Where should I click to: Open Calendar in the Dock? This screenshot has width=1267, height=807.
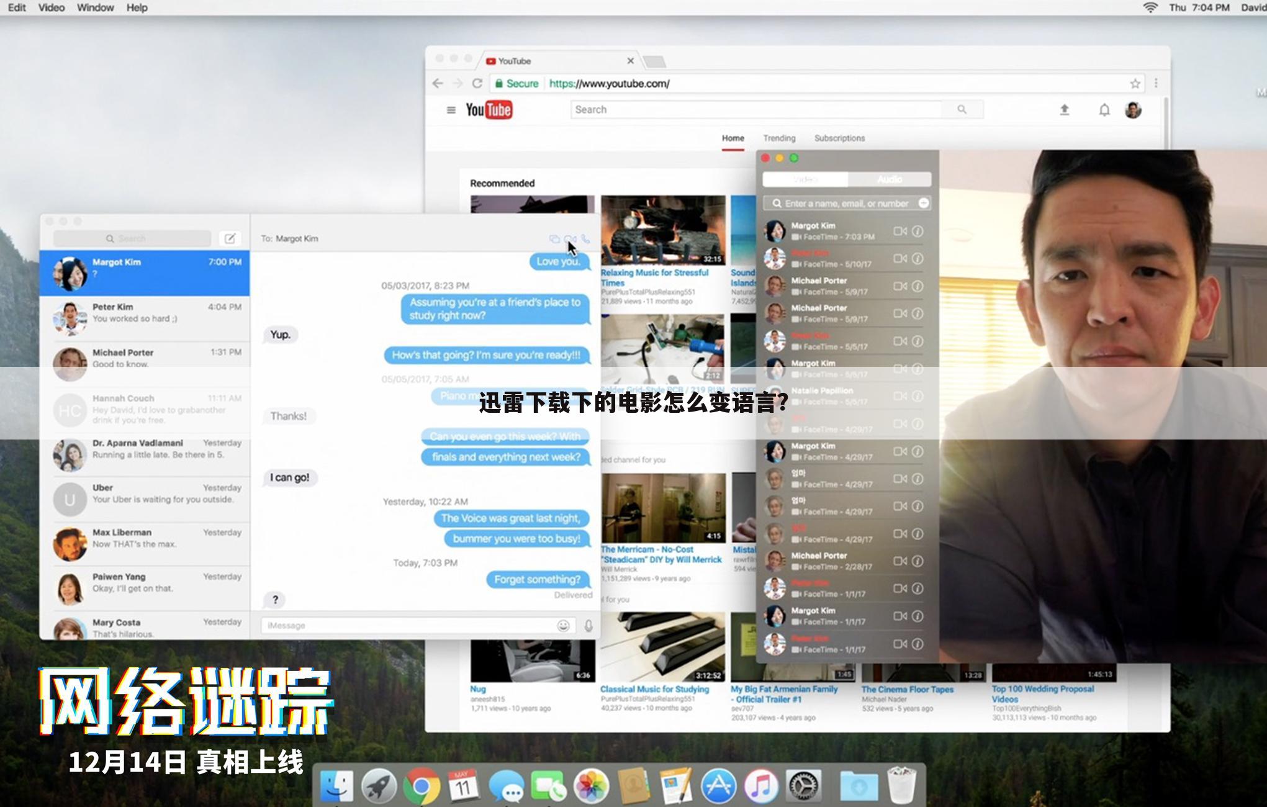(x=463, y=786)
